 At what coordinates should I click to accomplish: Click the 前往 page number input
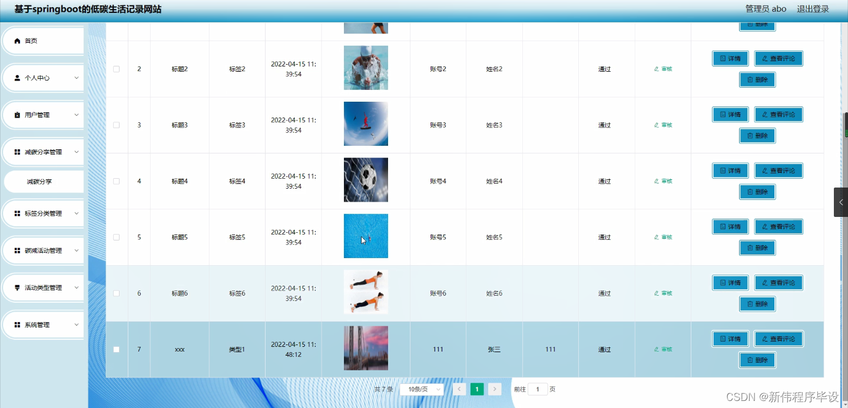click(538, 389)
